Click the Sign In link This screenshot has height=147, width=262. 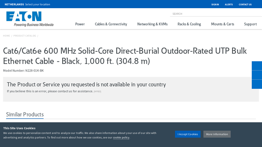(x=215, y=5)
